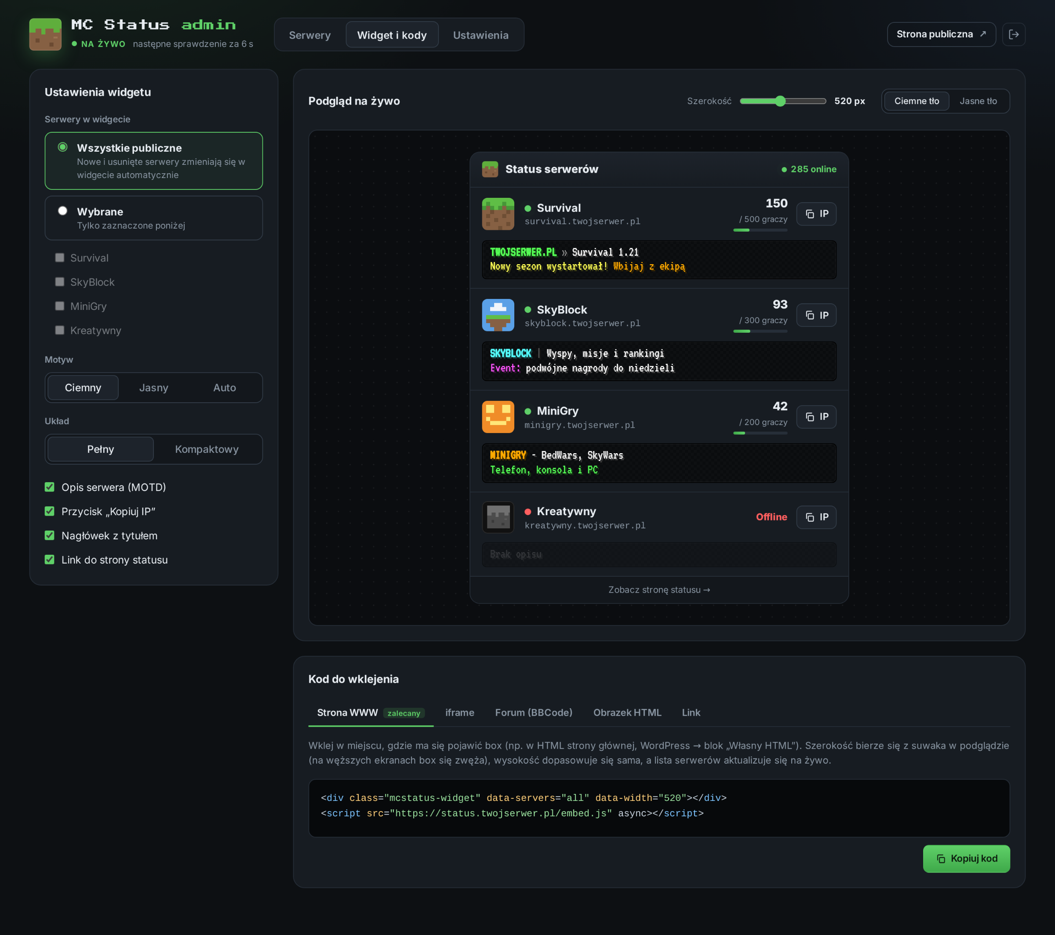This screenshot has width=1055, height=935.
Task: Click the Survival grass block server icon
Action: click(498, 214)
